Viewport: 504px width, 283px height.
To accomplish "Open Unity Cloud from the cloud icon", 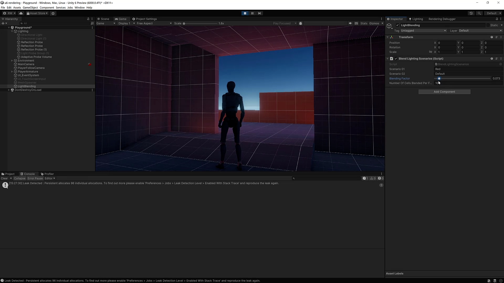I will click(21, 13).
